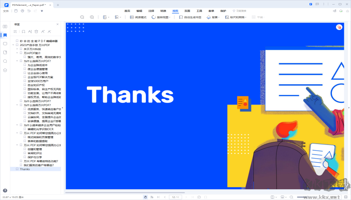351x200 pixels.
Task: Select the Thanks bookmark
Action: (x=25, y=169)
